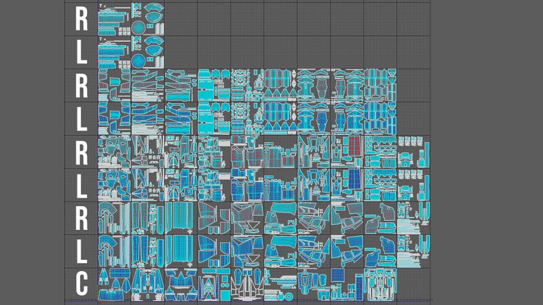
Task: Click the first L label from the top
Action: coord(81,52)
